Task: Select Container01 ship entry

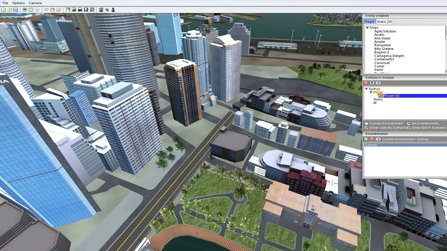Action: [x=384, y=59]
